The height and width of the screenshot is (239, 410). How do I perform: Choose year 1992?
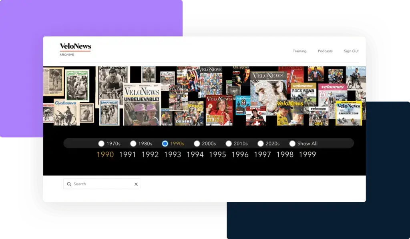tap(150, 155)
